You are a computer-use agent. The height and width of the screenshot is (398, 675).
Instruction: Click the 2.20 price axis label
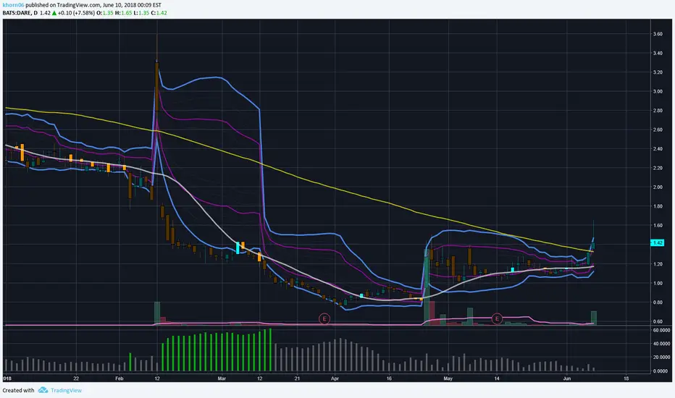pos(658,168)
